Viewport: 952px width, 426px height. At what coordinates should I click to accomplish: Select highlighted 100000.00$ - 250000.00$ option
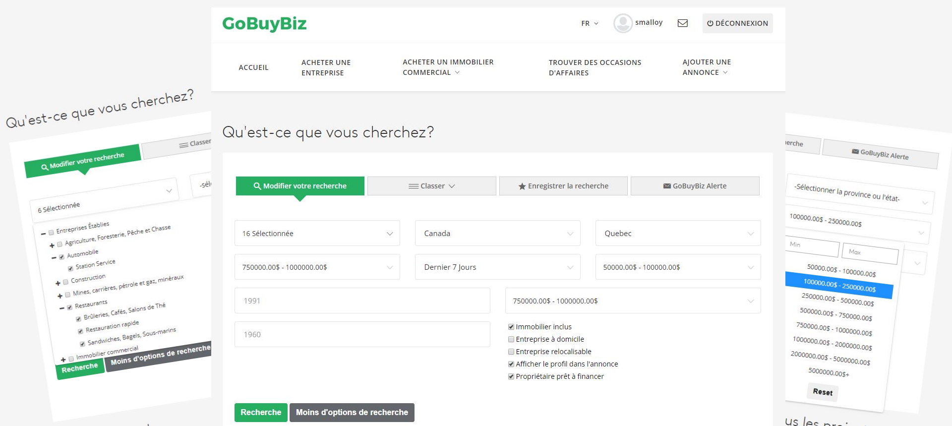(x=839, y=286)
